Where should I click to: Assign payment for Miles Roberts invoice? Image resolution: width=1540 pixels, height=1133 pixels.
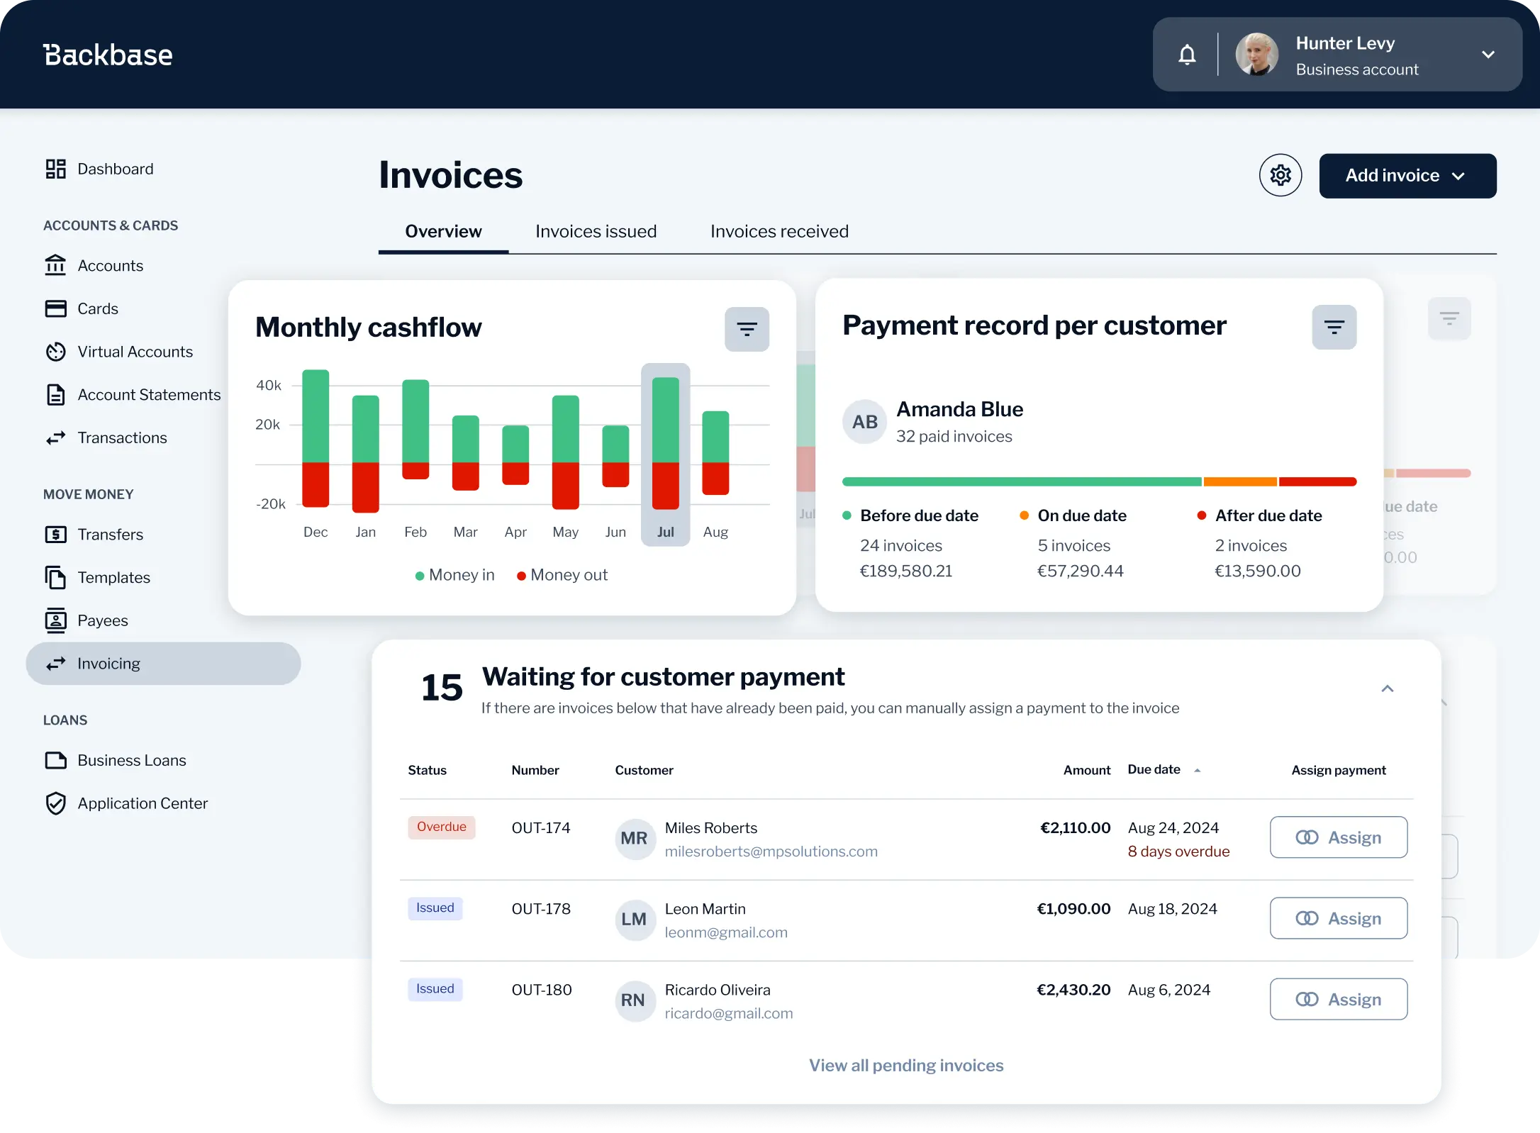[x=1338, y=837]
